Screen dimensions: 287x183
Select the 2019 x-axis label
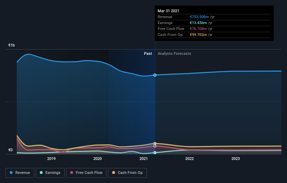tap(51, 159)
